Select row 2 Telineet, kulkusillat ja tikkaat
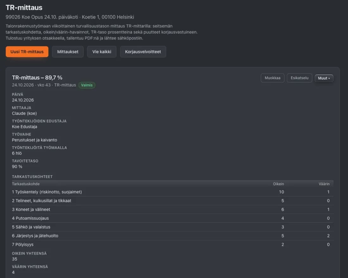 pyautogui.click(x=173, y=201)
